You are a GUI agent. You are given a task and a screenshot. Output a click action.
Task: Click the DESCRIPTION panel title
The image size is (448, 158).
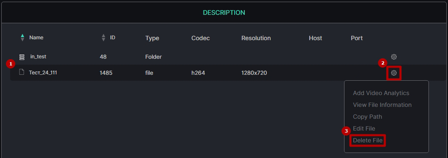[x=224, y=13]
